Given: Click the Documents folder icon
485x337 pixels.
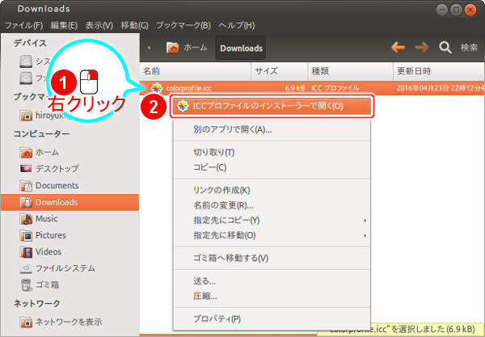Looking at the screenshot, I should point(26,186).
